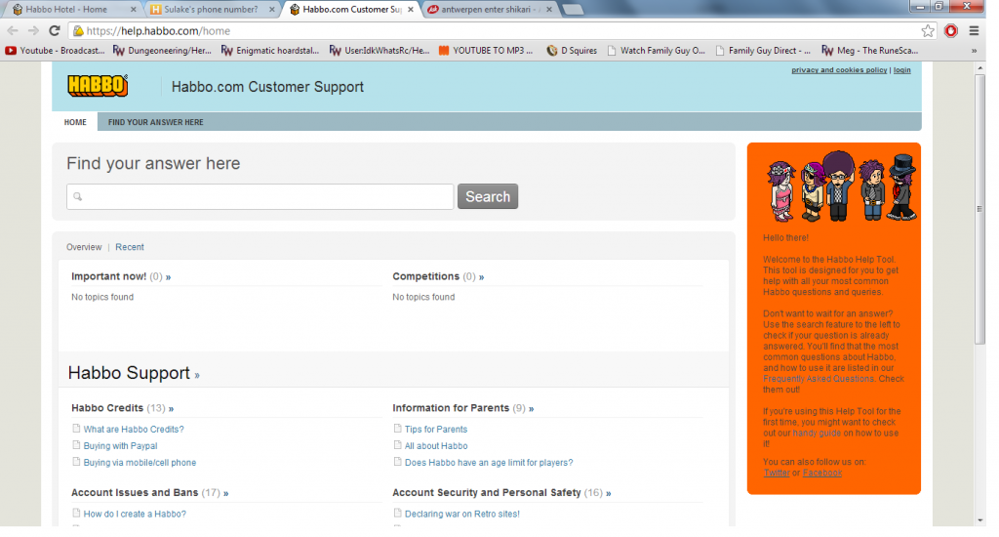Open the Youtube - Broadcast bookmark

pyautogui.click(x=57, y=51)
